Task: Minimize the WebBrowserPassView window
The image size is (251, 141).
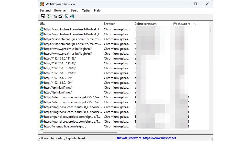Action: pyautogui.click(x=184, y=4)
